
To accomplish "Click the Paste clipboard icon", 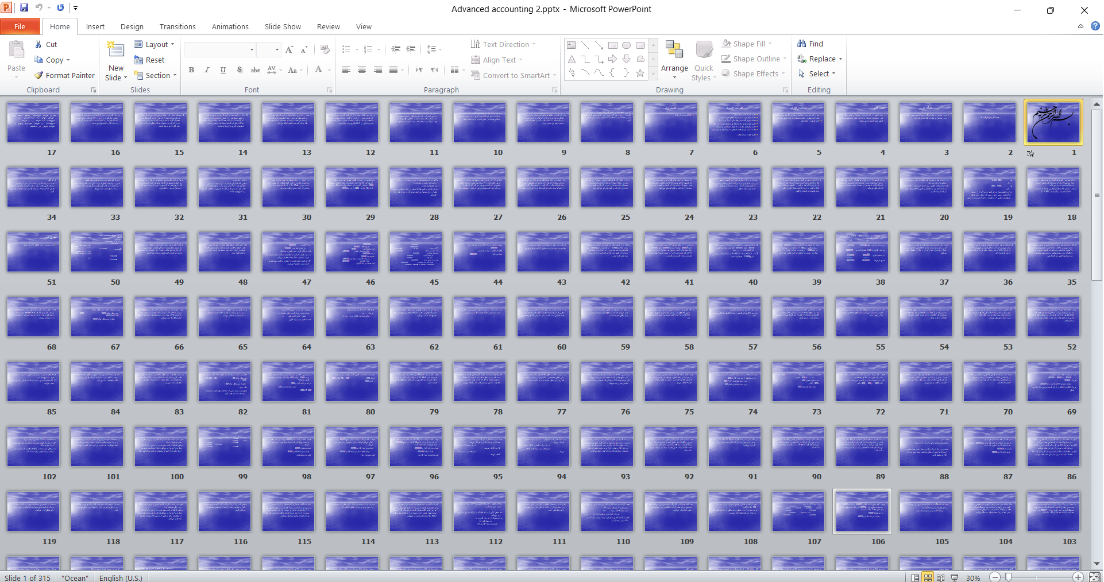I will (x=16, y=51).
